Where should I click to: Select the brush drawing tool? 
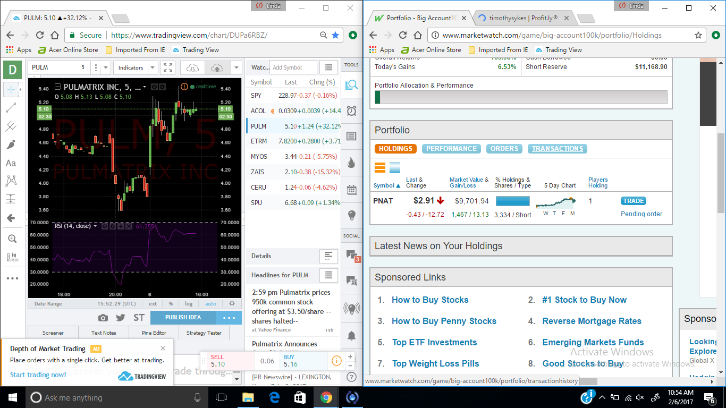[11, 145]
